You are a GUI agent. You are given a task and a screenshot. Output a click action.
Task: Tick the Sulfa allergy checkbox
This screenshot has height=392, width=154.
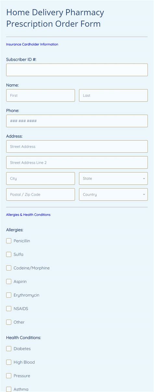9,254
